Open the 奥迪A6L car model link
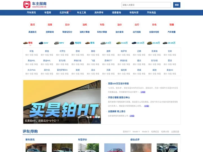 (x=32, y=61)
